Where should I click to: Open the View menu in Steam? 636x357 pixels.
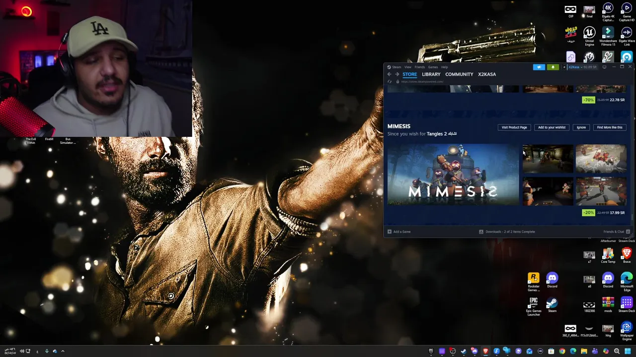click(408, 67)
